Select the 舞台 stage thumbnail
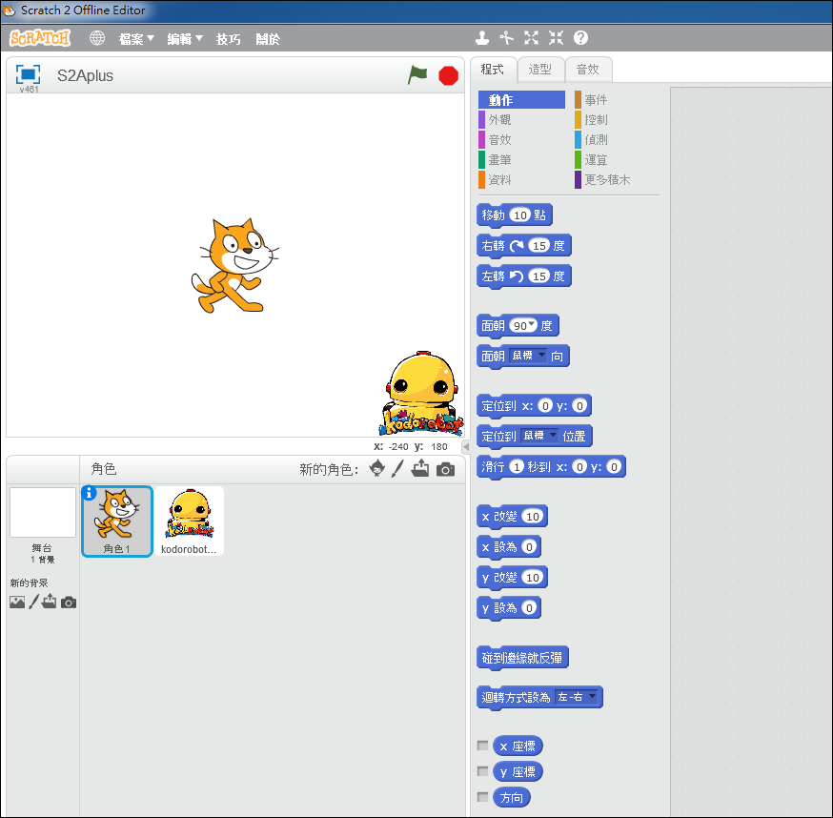The height and width of the screenshot is (818, 833). [x=43, y=512]
